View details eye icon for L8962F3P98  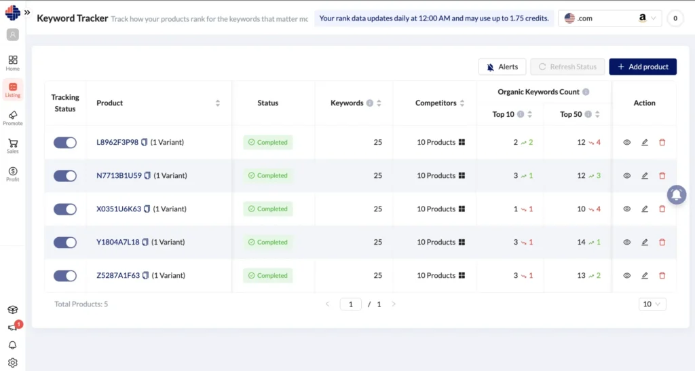coord(626,143)
